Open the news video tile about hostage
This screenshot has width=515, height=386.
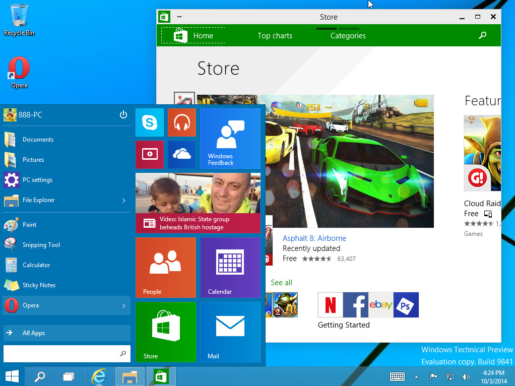198,203
